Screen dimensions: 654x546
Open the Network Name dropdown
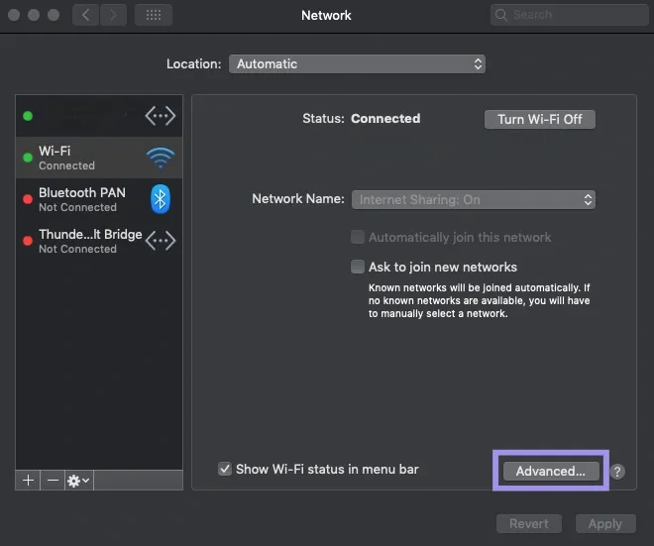[x=474, y=200]
